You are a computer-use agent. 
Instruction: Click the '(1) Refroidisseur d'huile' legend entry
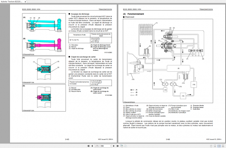coord(131,106)
